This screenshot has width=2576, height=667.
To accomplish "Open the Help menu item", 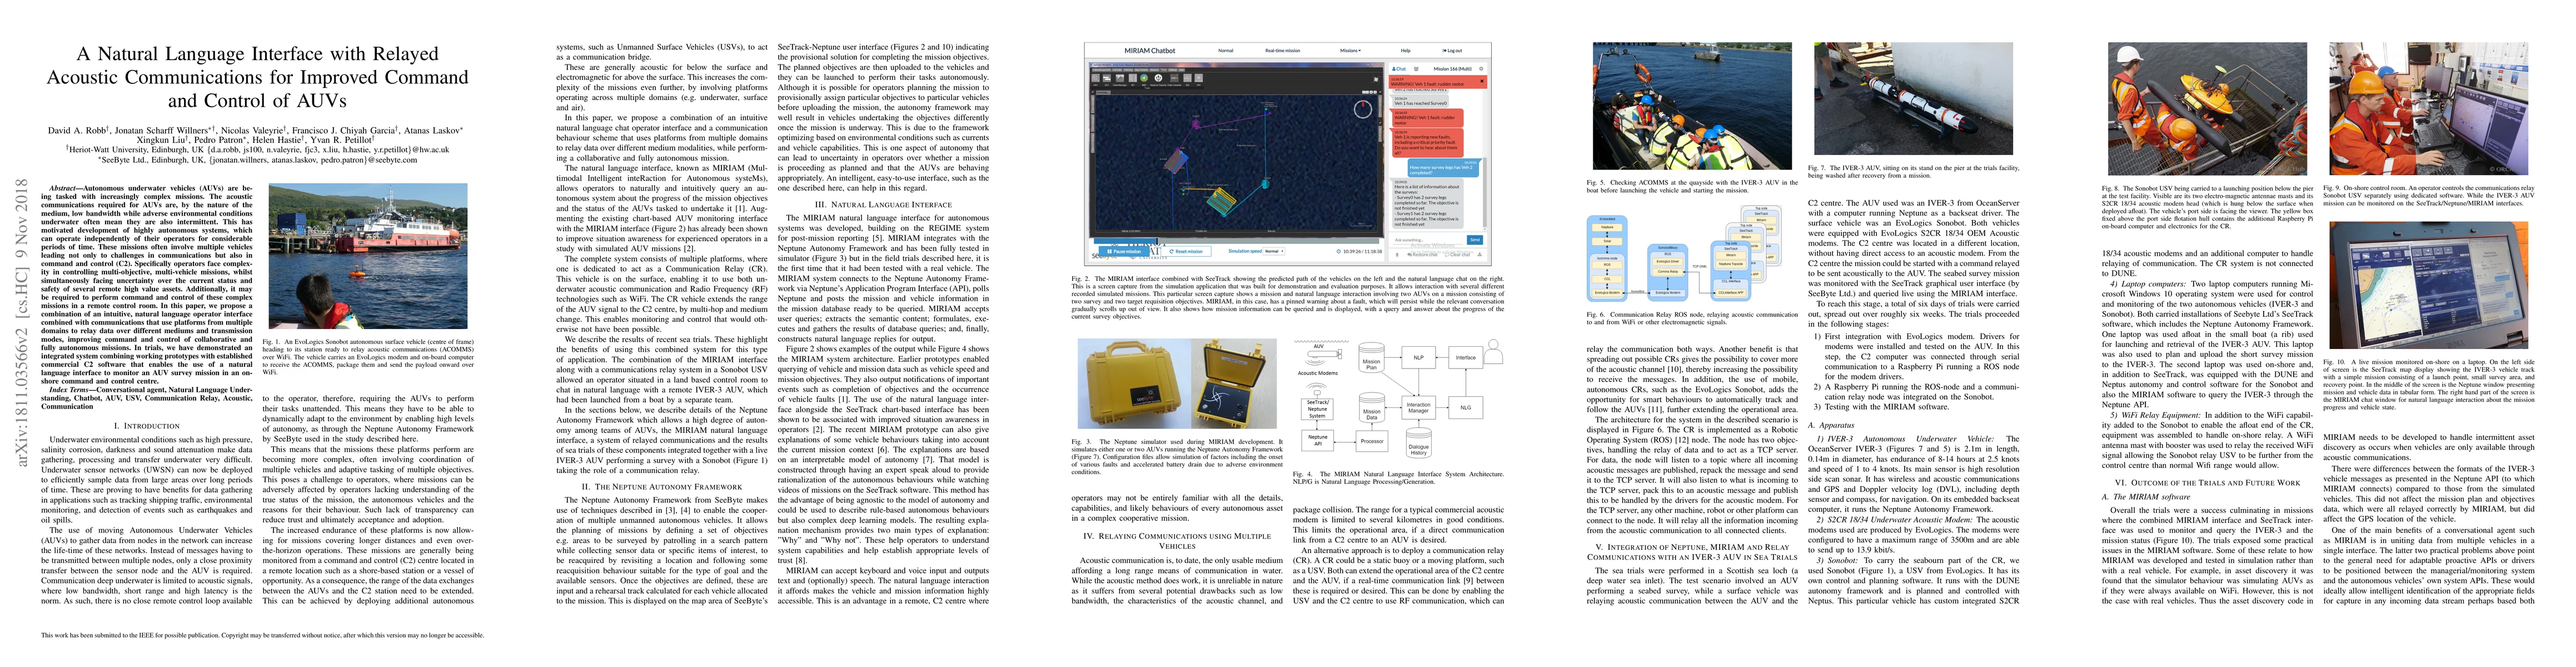I will click(1406, 51).
